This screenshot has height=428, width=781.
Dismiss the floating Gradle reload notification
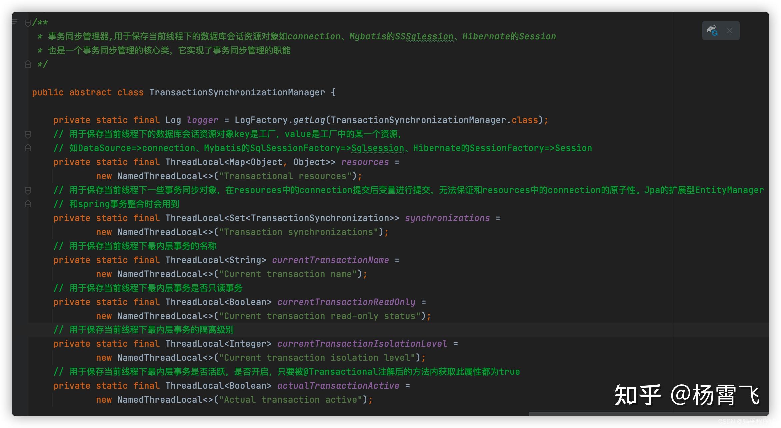730,31
